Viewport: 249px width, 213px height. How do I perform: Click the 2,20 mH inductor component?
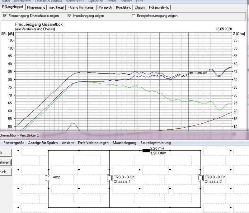point(146,151)
